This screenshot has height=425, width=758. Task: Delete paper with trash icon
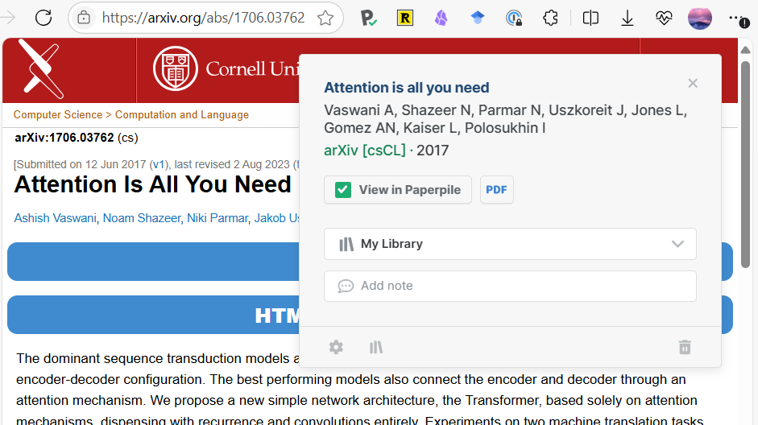coord(685,347)
